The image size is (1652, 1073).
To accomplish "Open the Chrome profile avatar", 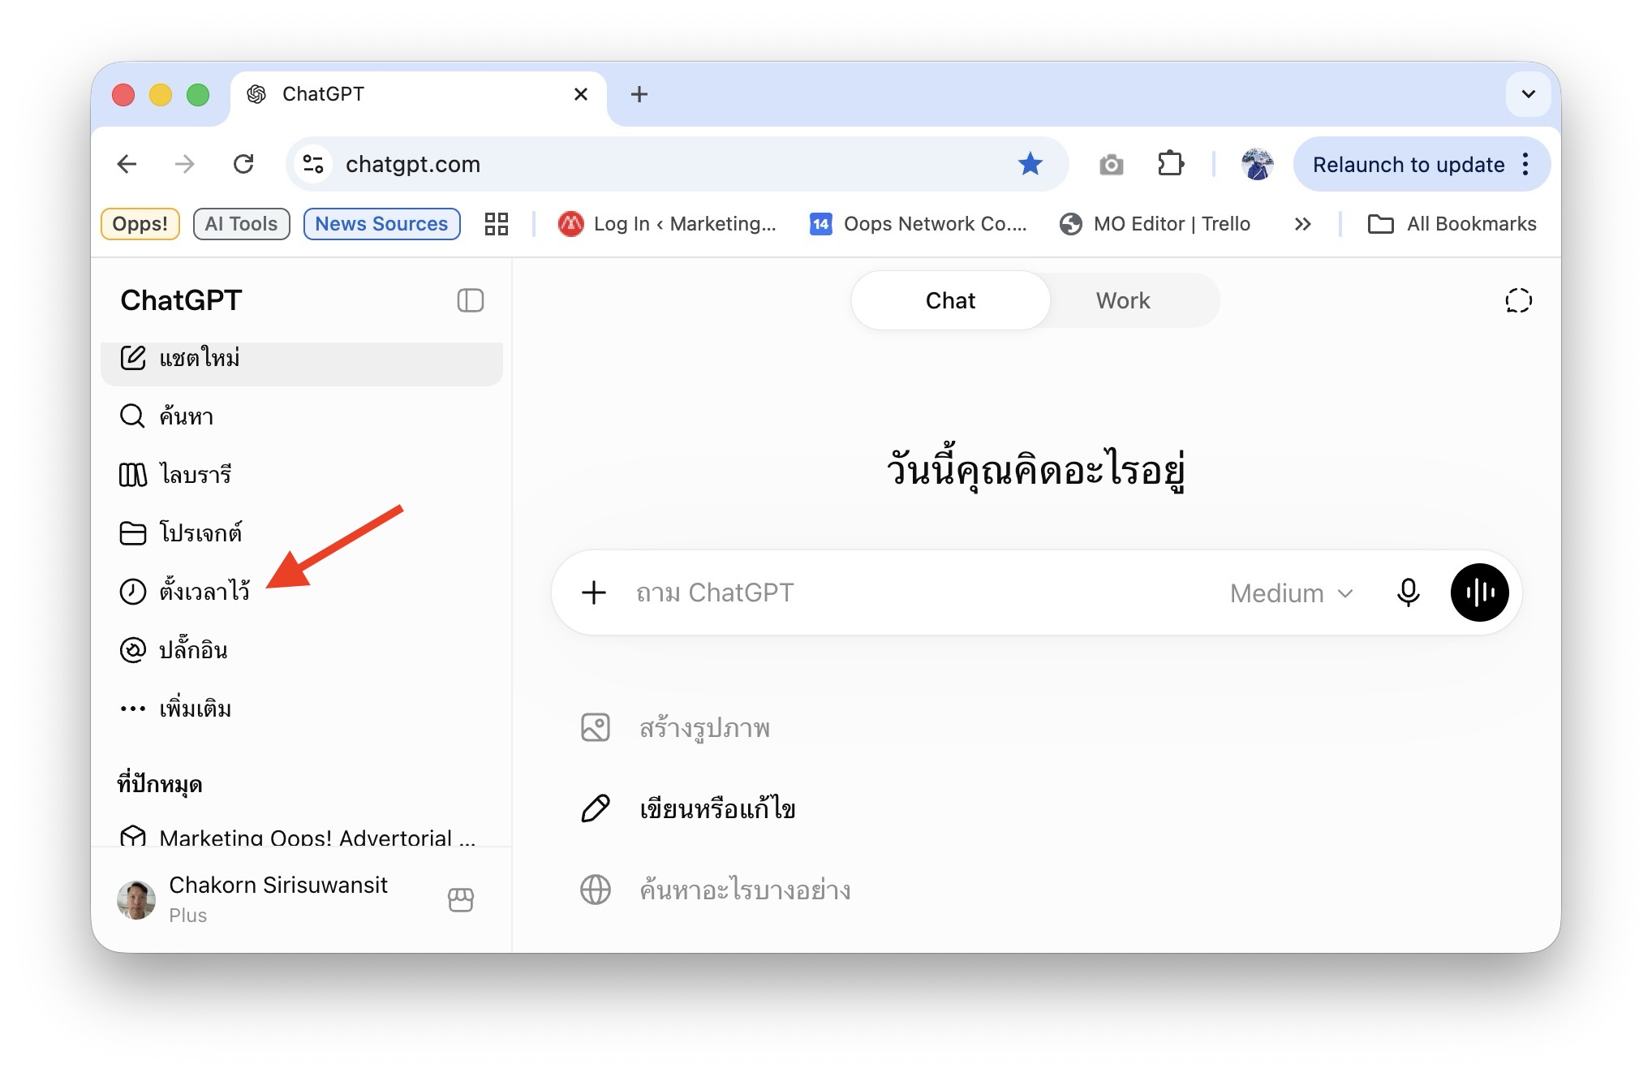I will point(1257,164).
